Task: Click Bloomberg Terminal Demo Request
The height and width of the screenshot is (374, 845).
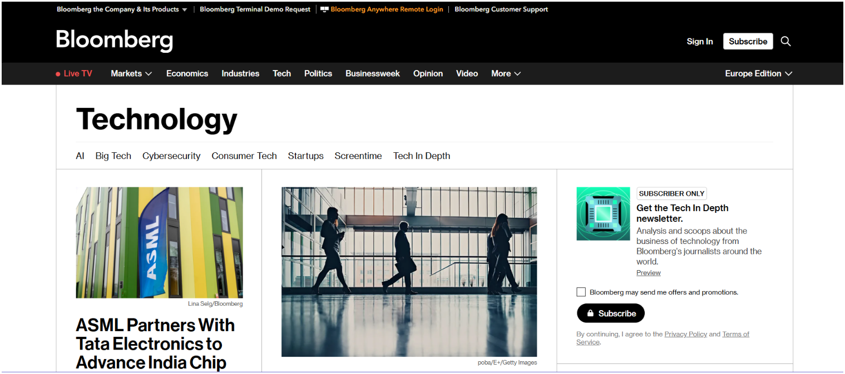Action: click(255, 9)
